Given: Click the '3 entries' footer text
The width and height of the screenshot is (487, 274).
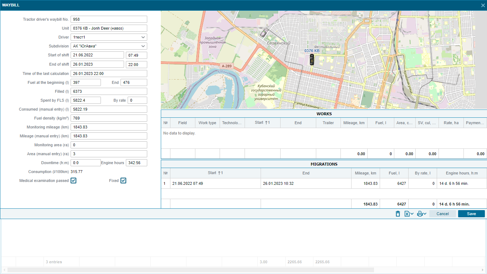Looking at the screenshot, I should click(x=54, y=262).
